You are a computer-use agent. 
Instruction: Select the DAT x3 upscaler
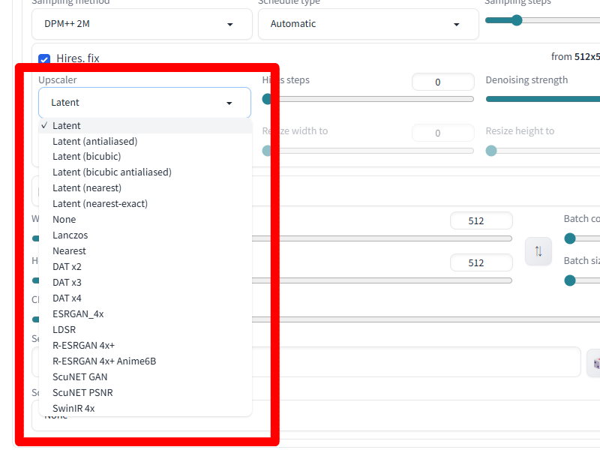pos(67,283)
